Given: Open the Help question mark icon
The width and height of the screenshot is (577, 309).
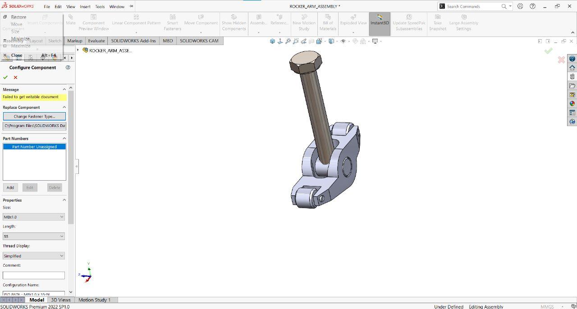Looking at the screenshot, I should [x=533, y=6].
